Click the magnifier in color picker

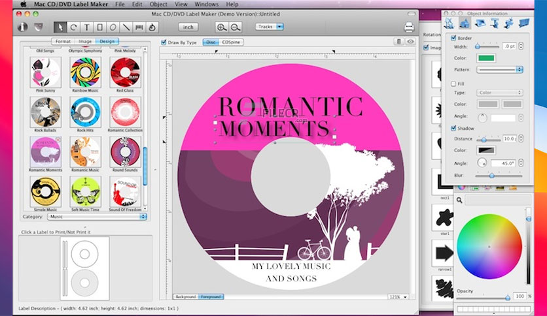[x=459, y=200]
